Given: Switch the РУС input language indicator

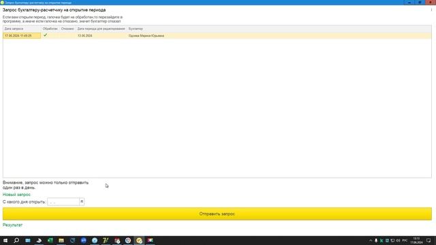Looking at the screenshot, I should pos(405,240).
